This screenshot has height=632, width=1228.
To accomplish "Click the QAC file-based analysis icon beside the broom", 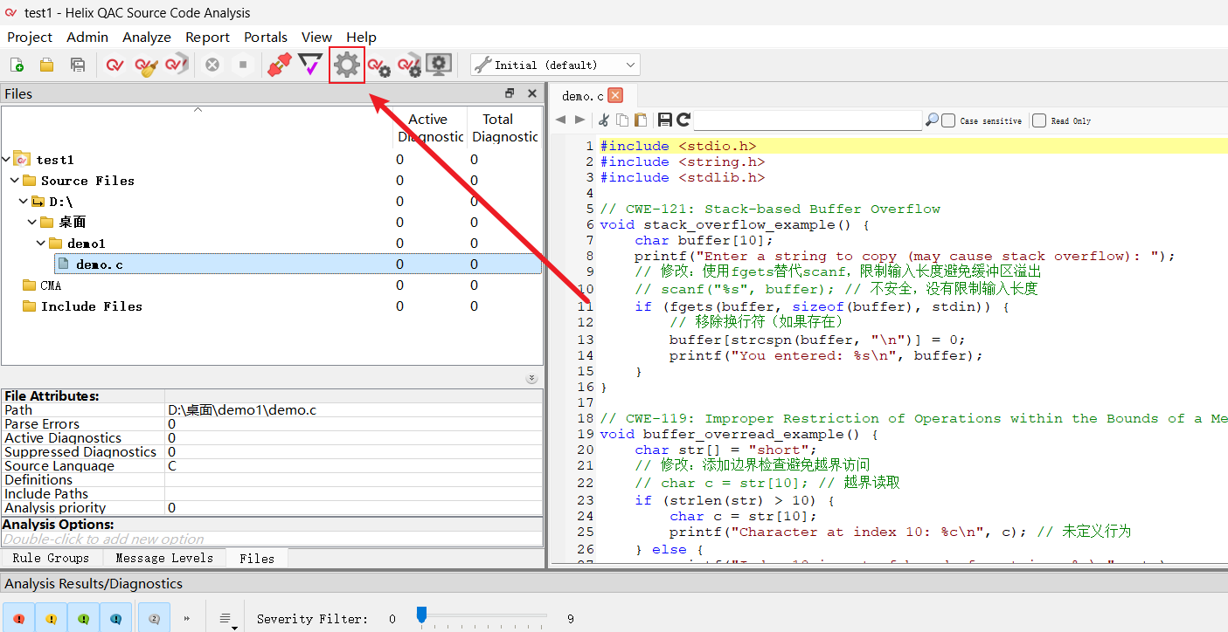I will 177,65.
